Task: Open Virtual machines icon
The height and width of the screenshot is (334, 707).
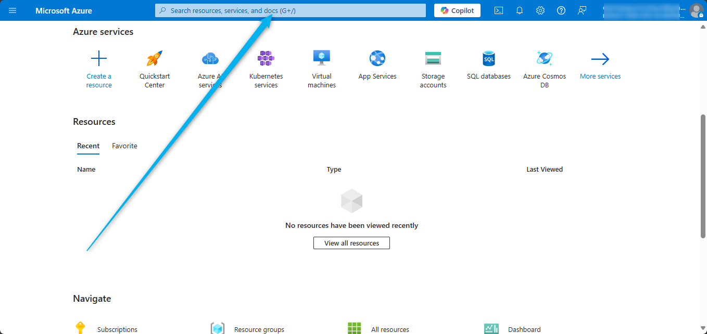Action: click(322, 58)
